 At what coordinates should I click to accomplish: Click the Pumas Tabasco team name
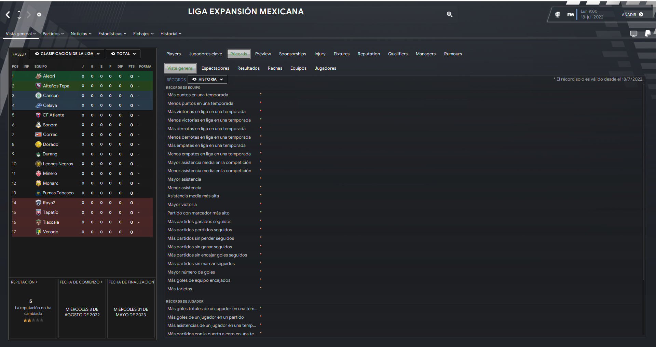tap(58, 193)
